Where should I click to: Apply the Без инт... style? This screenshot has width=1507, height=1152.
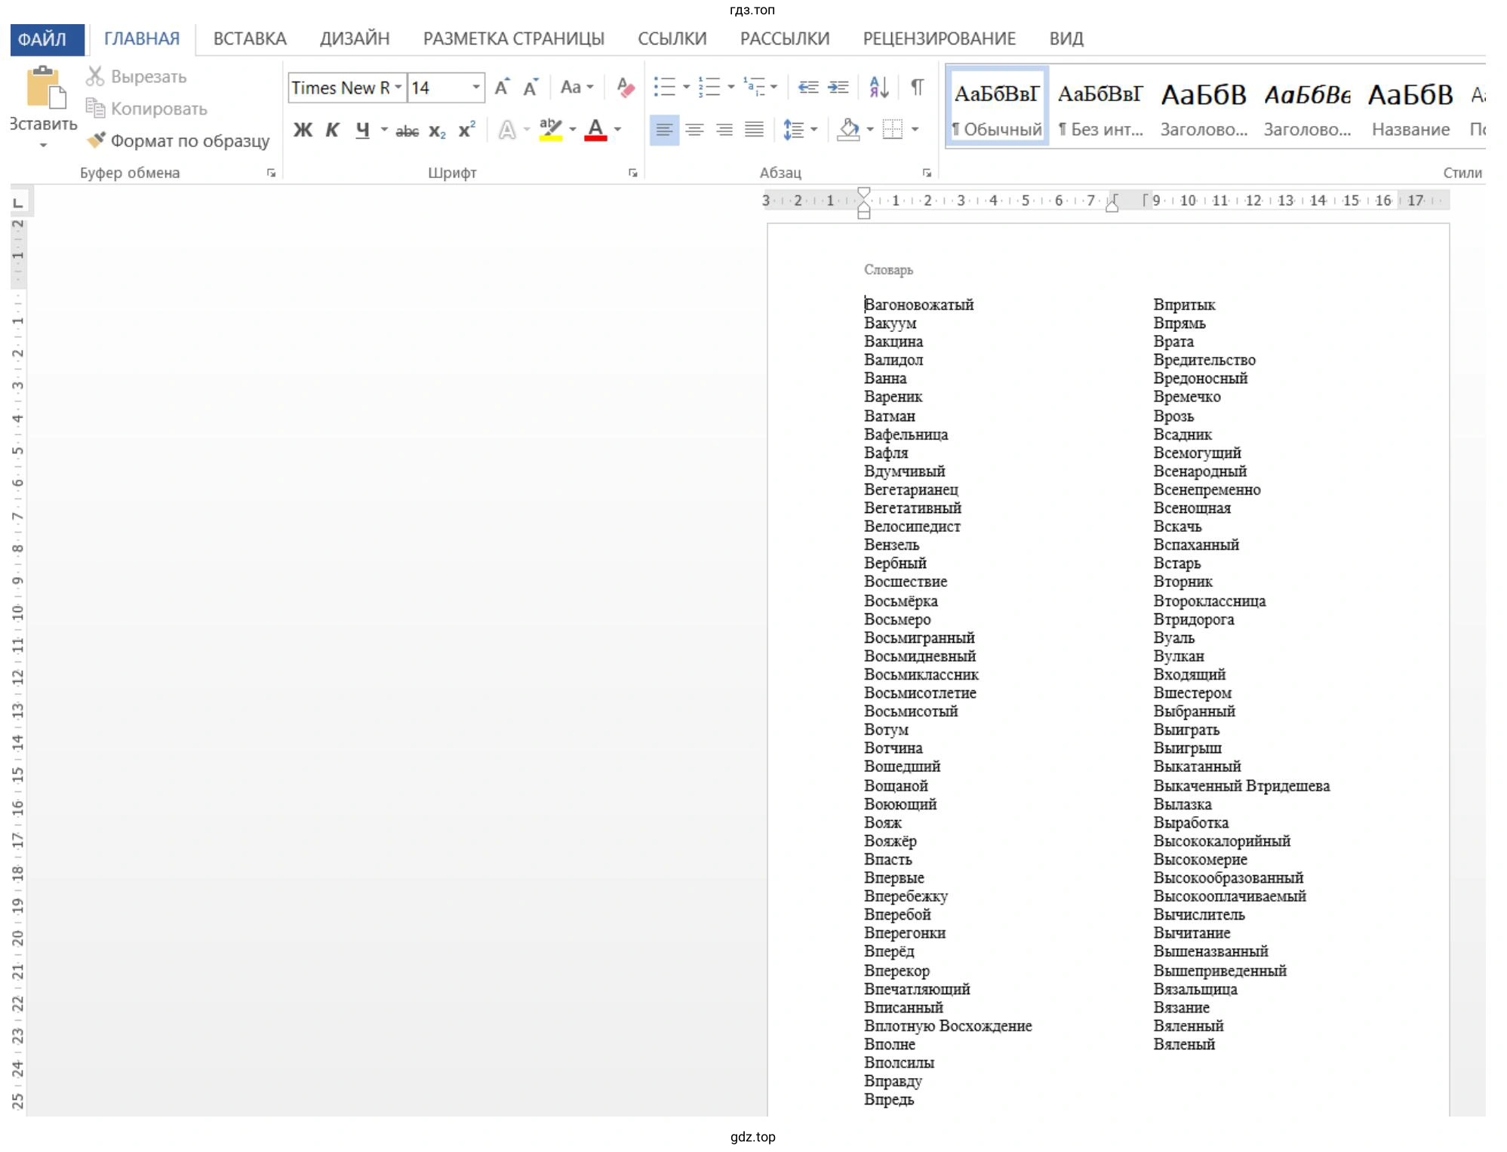pyautogui.click(x=1100, y=107)
